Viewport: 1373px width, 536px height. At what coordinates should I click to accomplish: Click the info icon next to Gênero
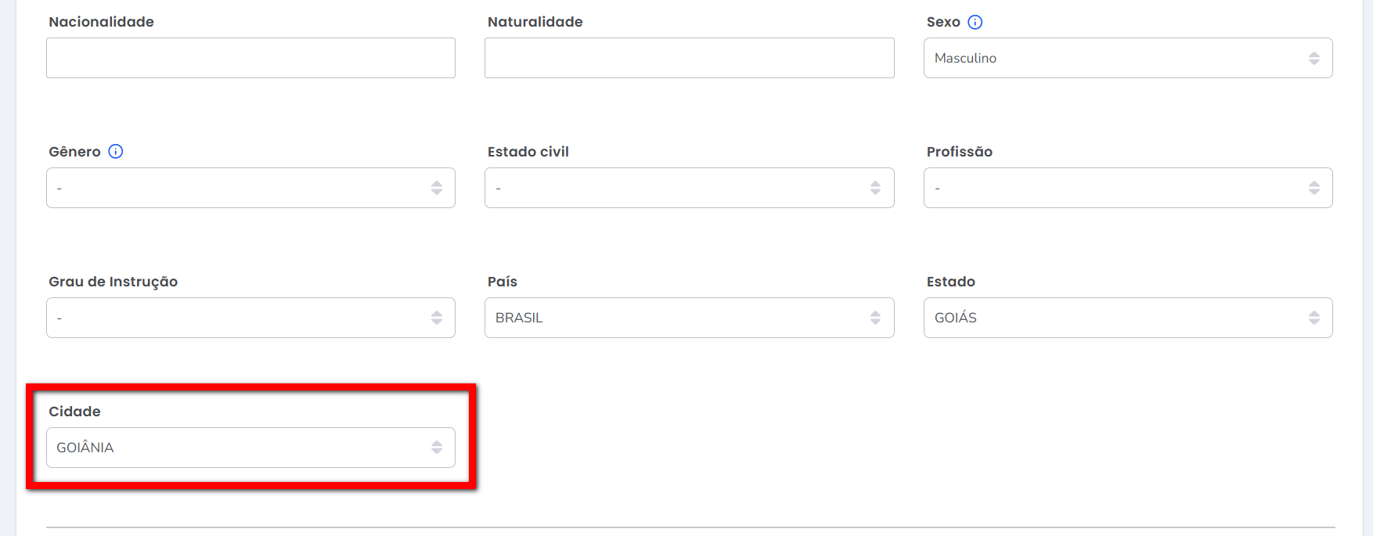pos(116,152)
